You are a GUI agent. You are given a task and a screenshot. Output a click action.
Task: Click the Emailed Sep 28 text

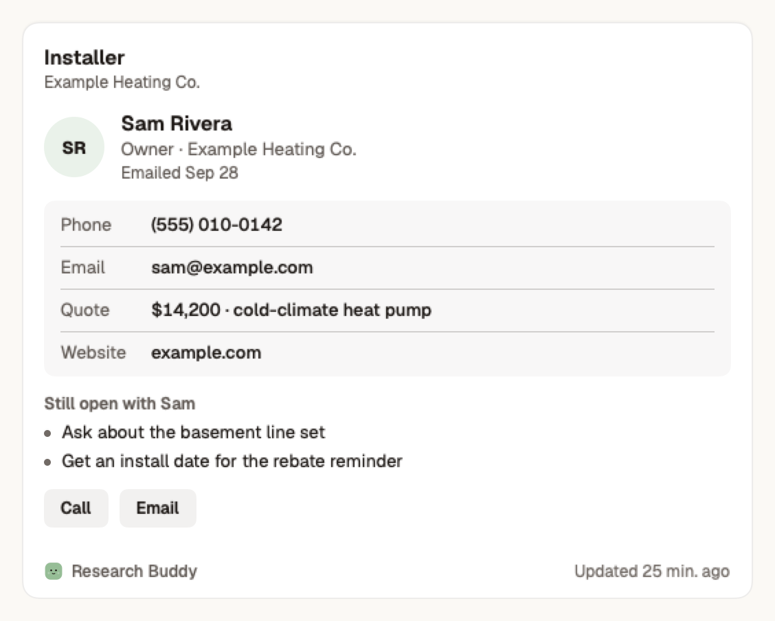pyautogui.click(x=180, y=173)
